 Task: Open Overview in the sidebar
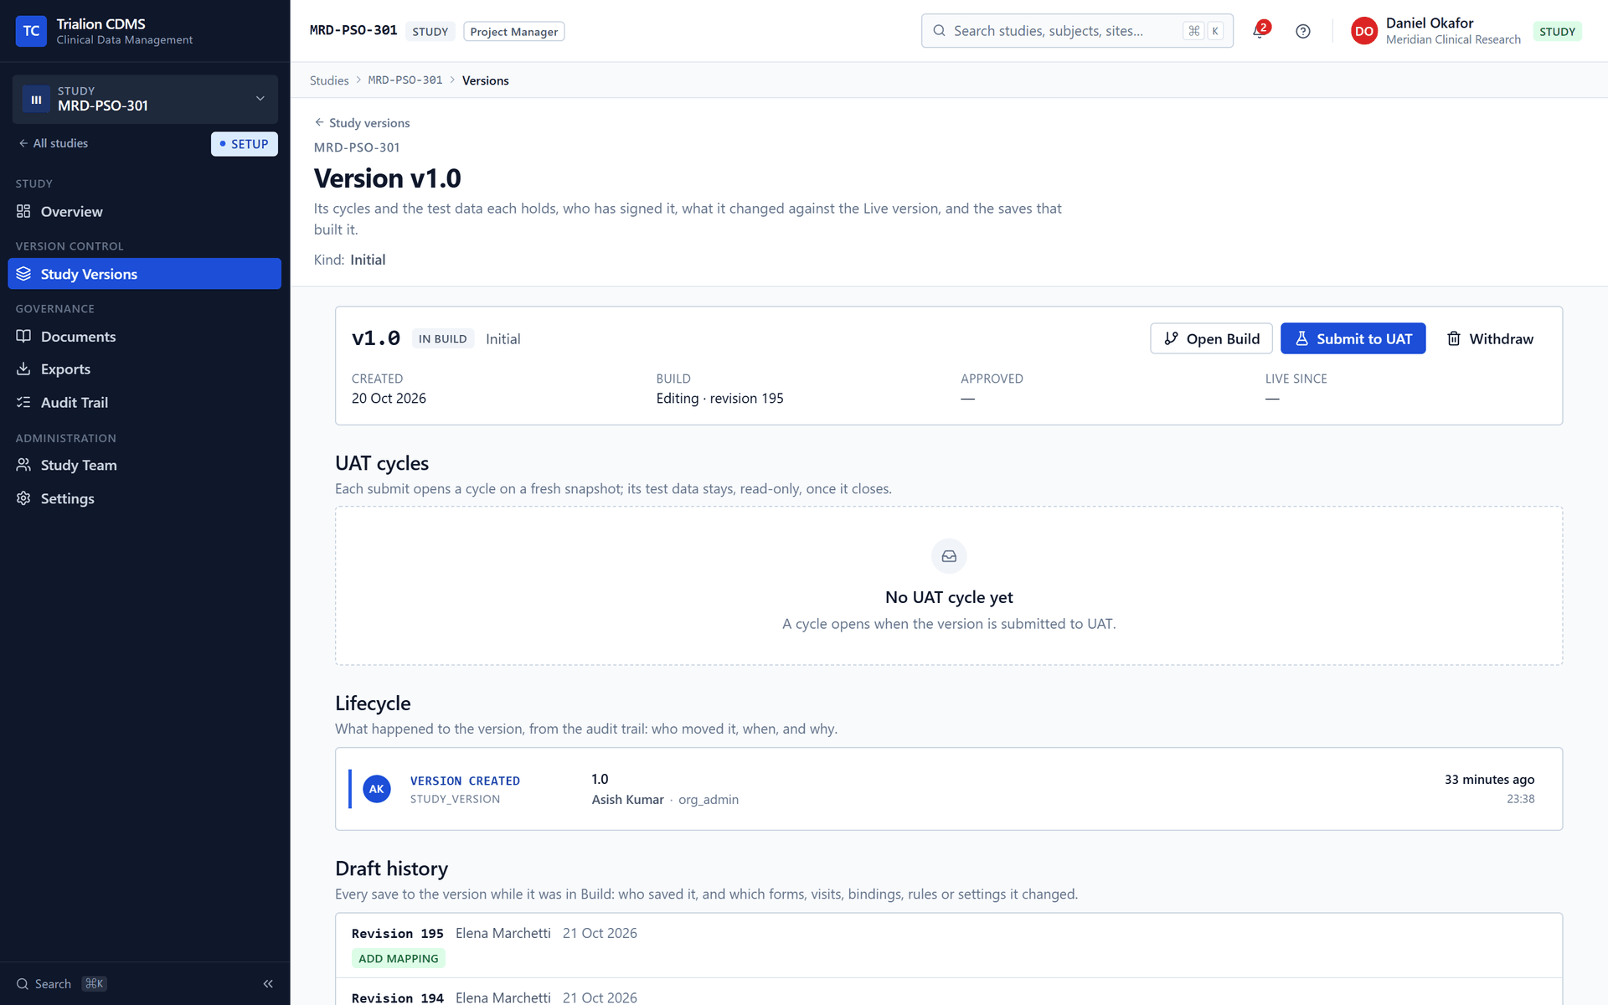tap(144, 211)
